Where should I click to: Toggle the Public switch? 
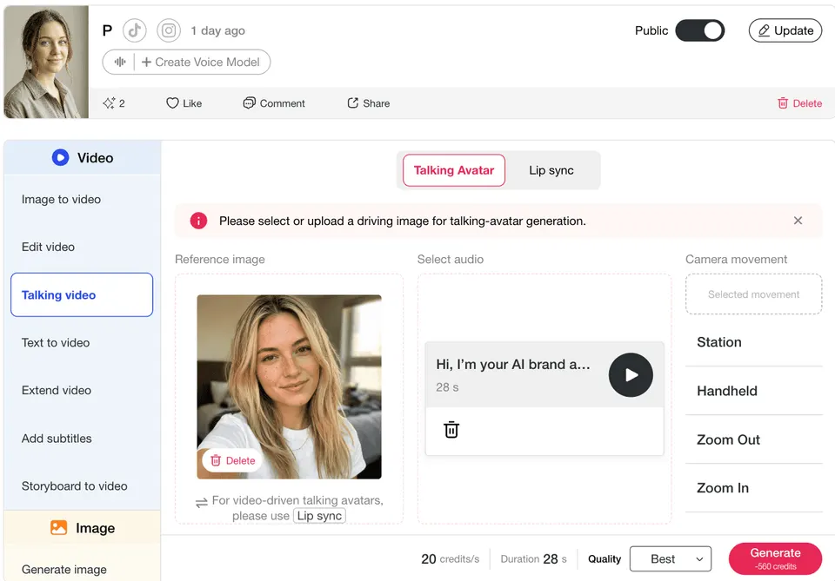coord(699,30)
